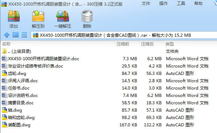Select file 轴和齿轮.dwg

[x=21, y=118]
